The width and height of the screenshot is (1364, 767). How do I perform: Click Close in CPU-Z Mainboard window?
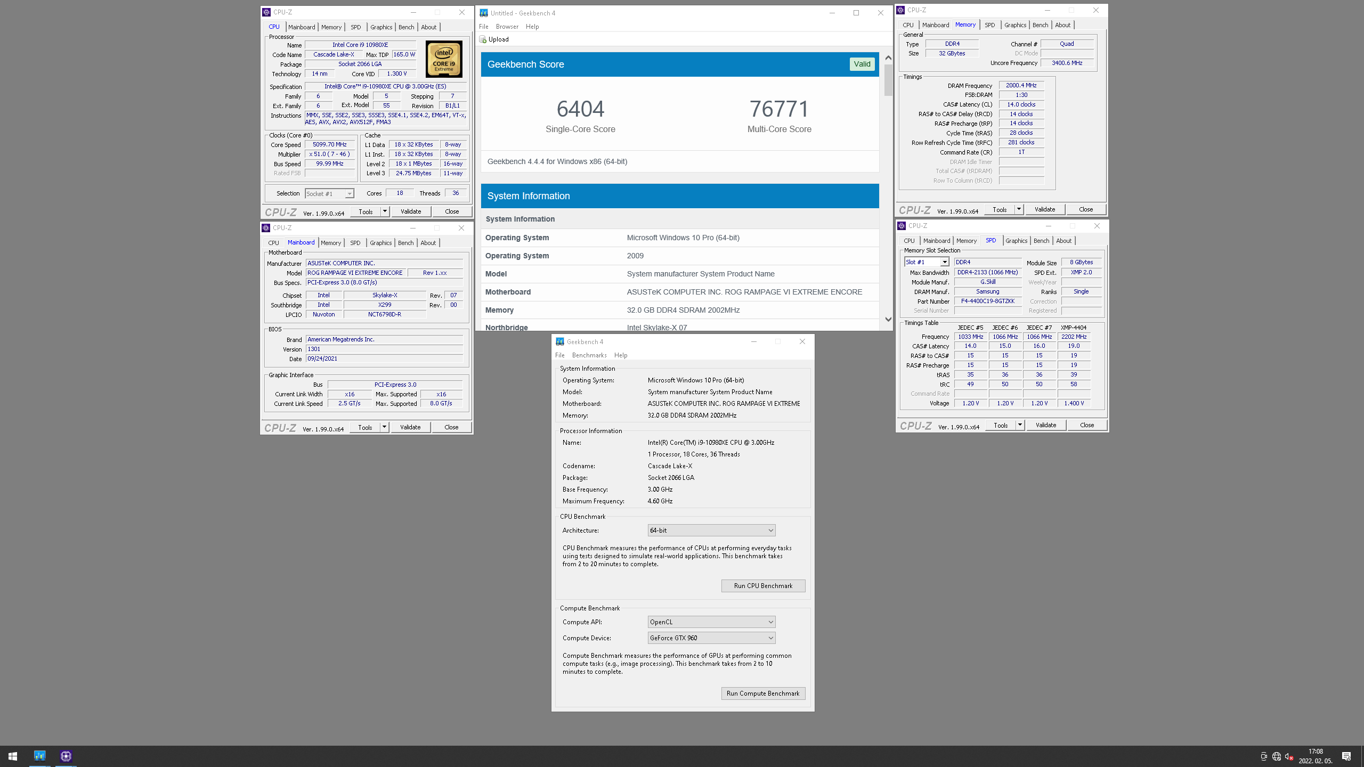tap(451, 427)
